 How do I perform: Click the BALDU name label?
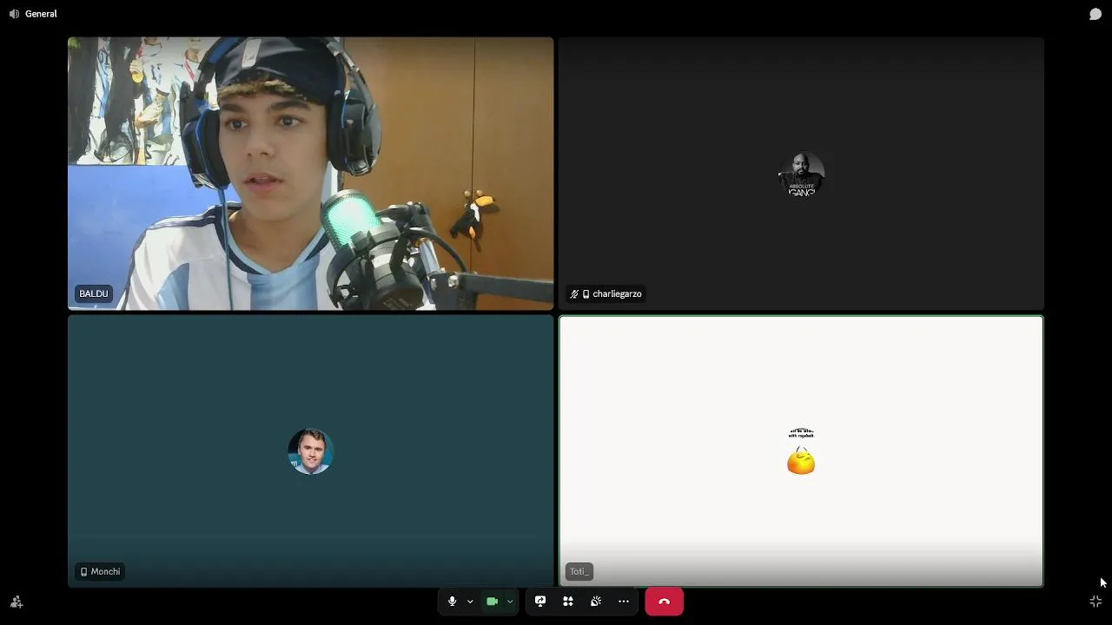[x=94, y=293]
